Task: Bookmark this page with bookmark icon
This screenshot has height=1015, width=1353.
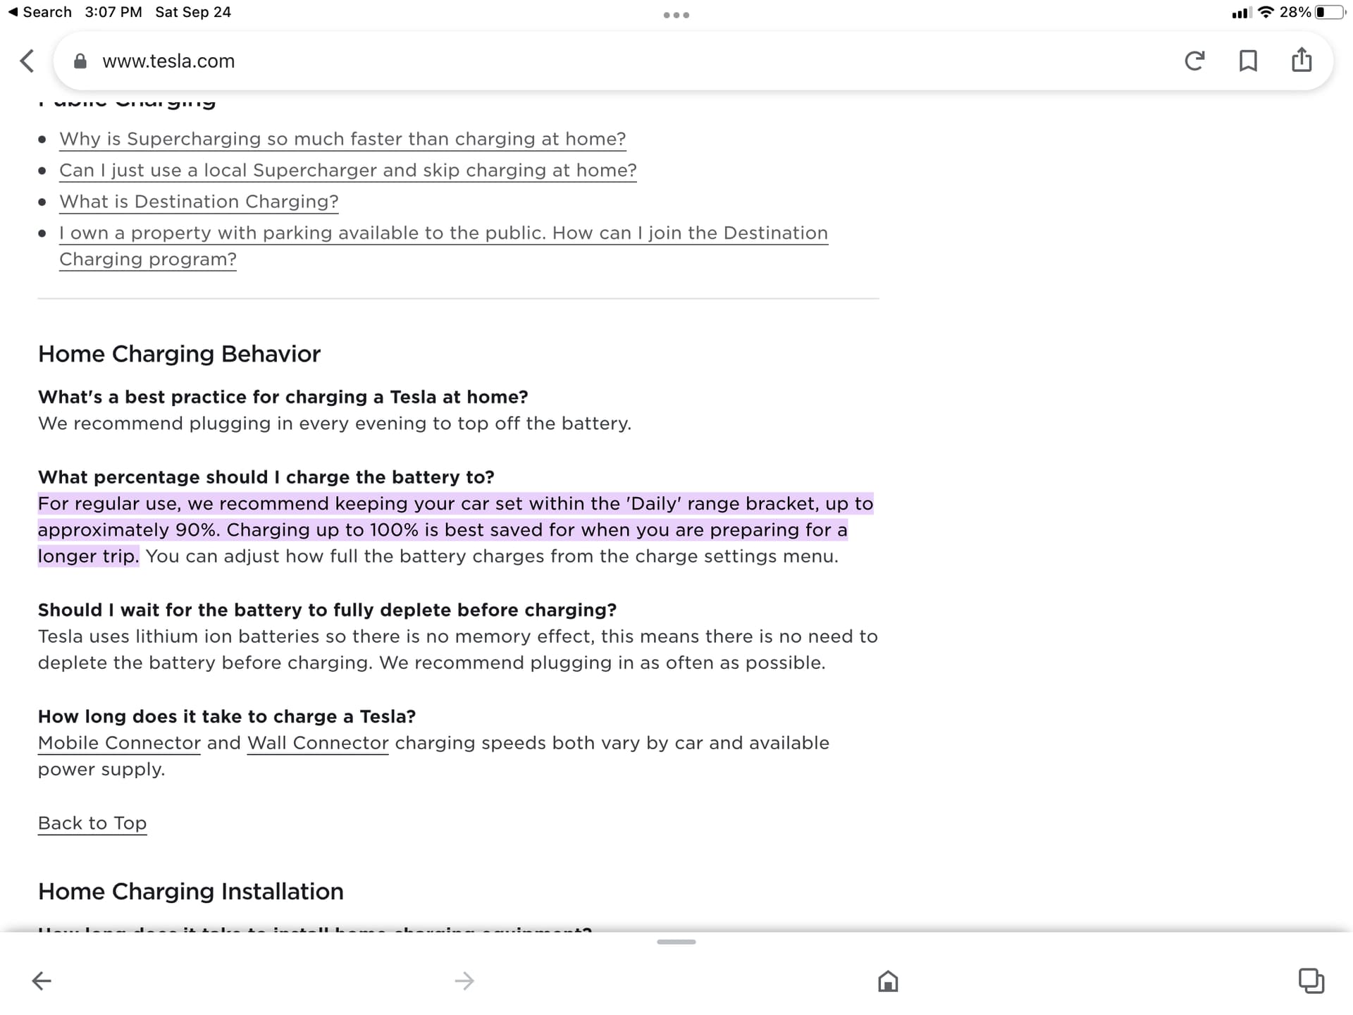Action: tap(1248, 61)
